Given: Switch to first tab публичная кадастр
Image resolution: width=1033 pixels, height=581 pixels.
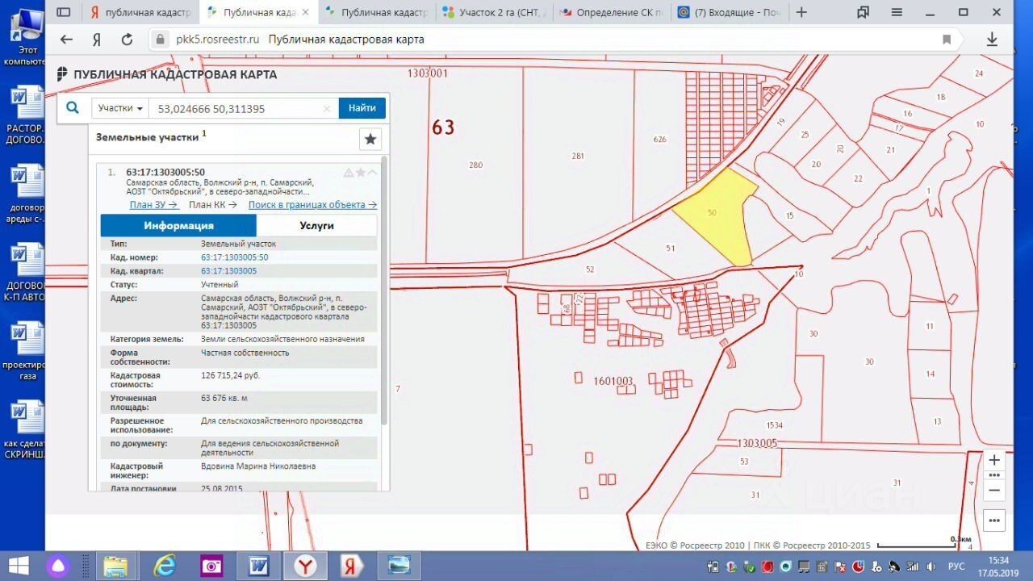Looking at the screenshot, I should 139,12.
